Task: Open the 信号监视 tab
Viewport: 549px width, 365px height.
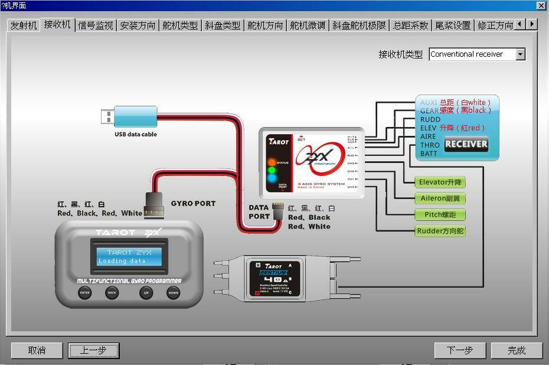Action: coord(96,25)
